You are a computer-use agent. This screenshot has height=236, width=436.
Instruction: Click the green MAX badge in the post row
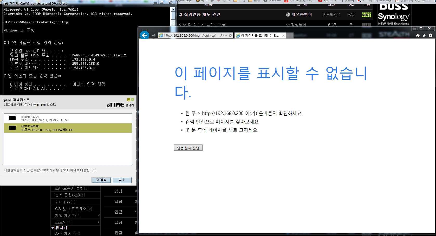click(367, 15)
